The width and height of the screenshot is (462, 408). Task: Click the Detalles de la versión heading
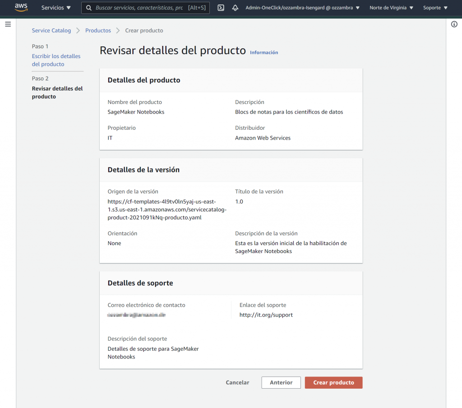click(143, 170)
